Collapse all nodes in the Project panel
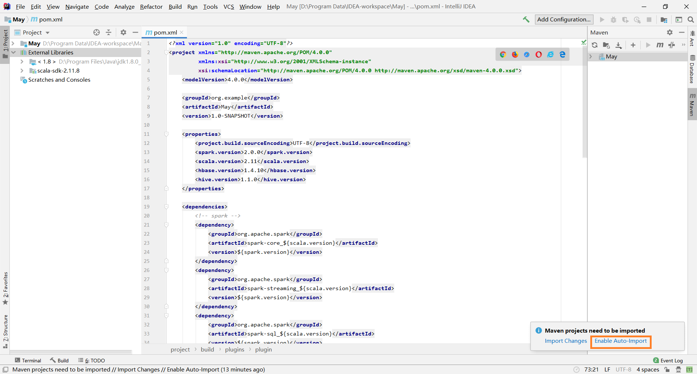Image resolution: width=697 pixels, height=374 pixels. click(x=109, y=32)
